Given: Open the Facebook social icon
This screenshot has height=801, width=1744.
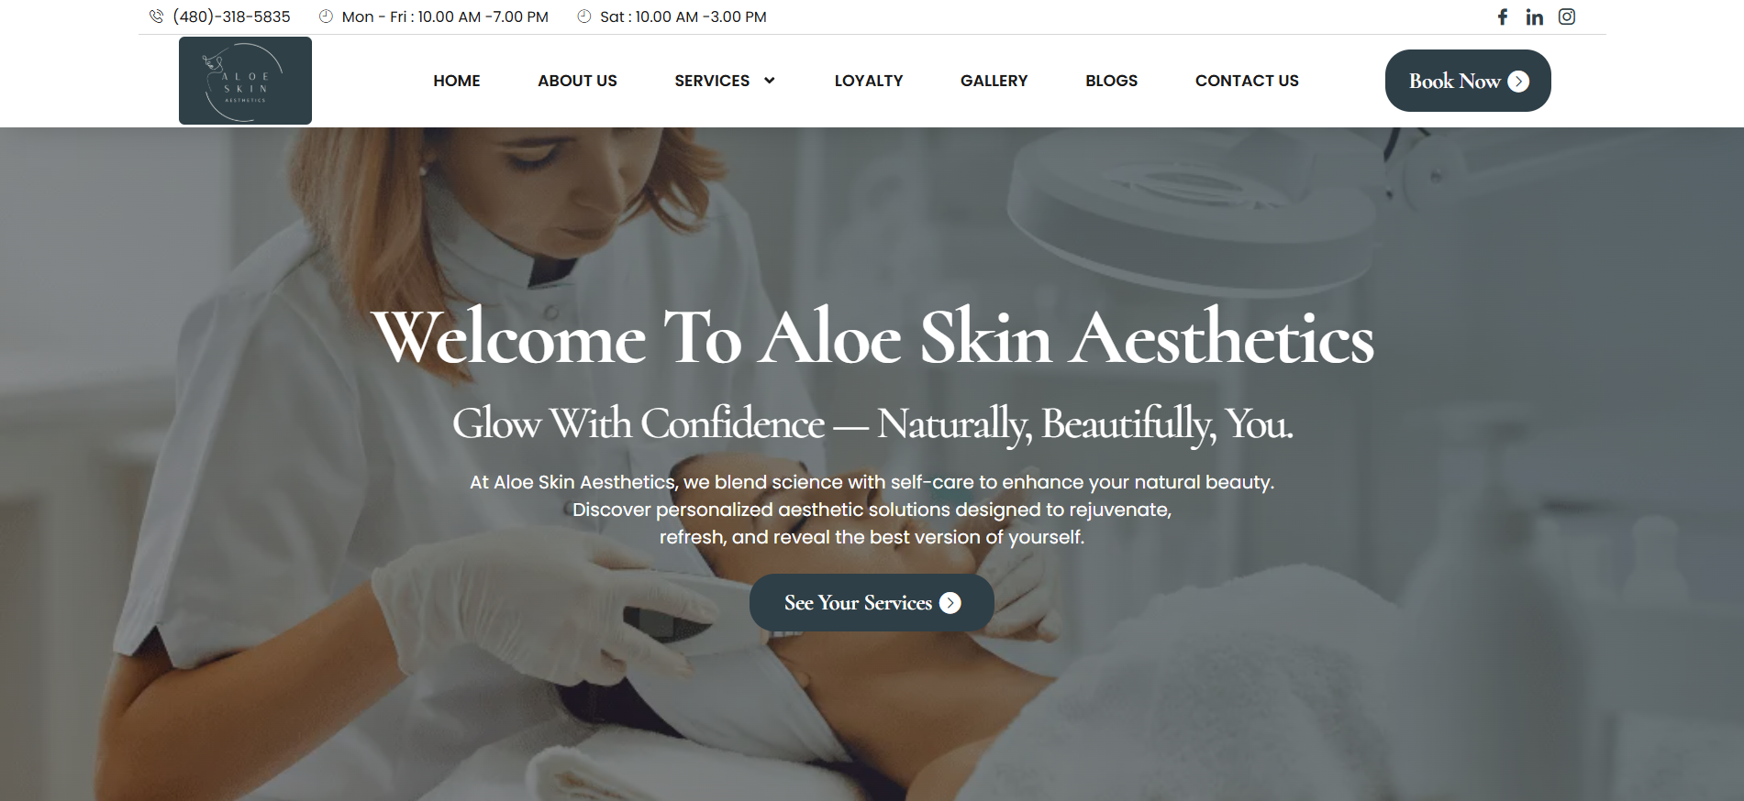Looking at the screenshot, I should coord(1503,16).
